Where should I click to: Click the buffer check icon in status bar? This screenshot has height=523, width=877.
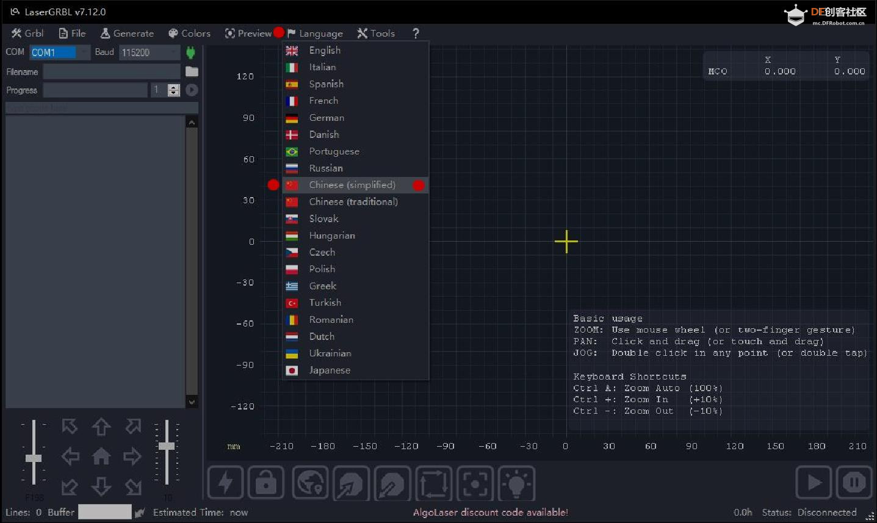point(140,513)
